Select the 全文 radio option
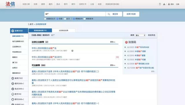The height and width of the screenshot is (105, 185). 65,19
